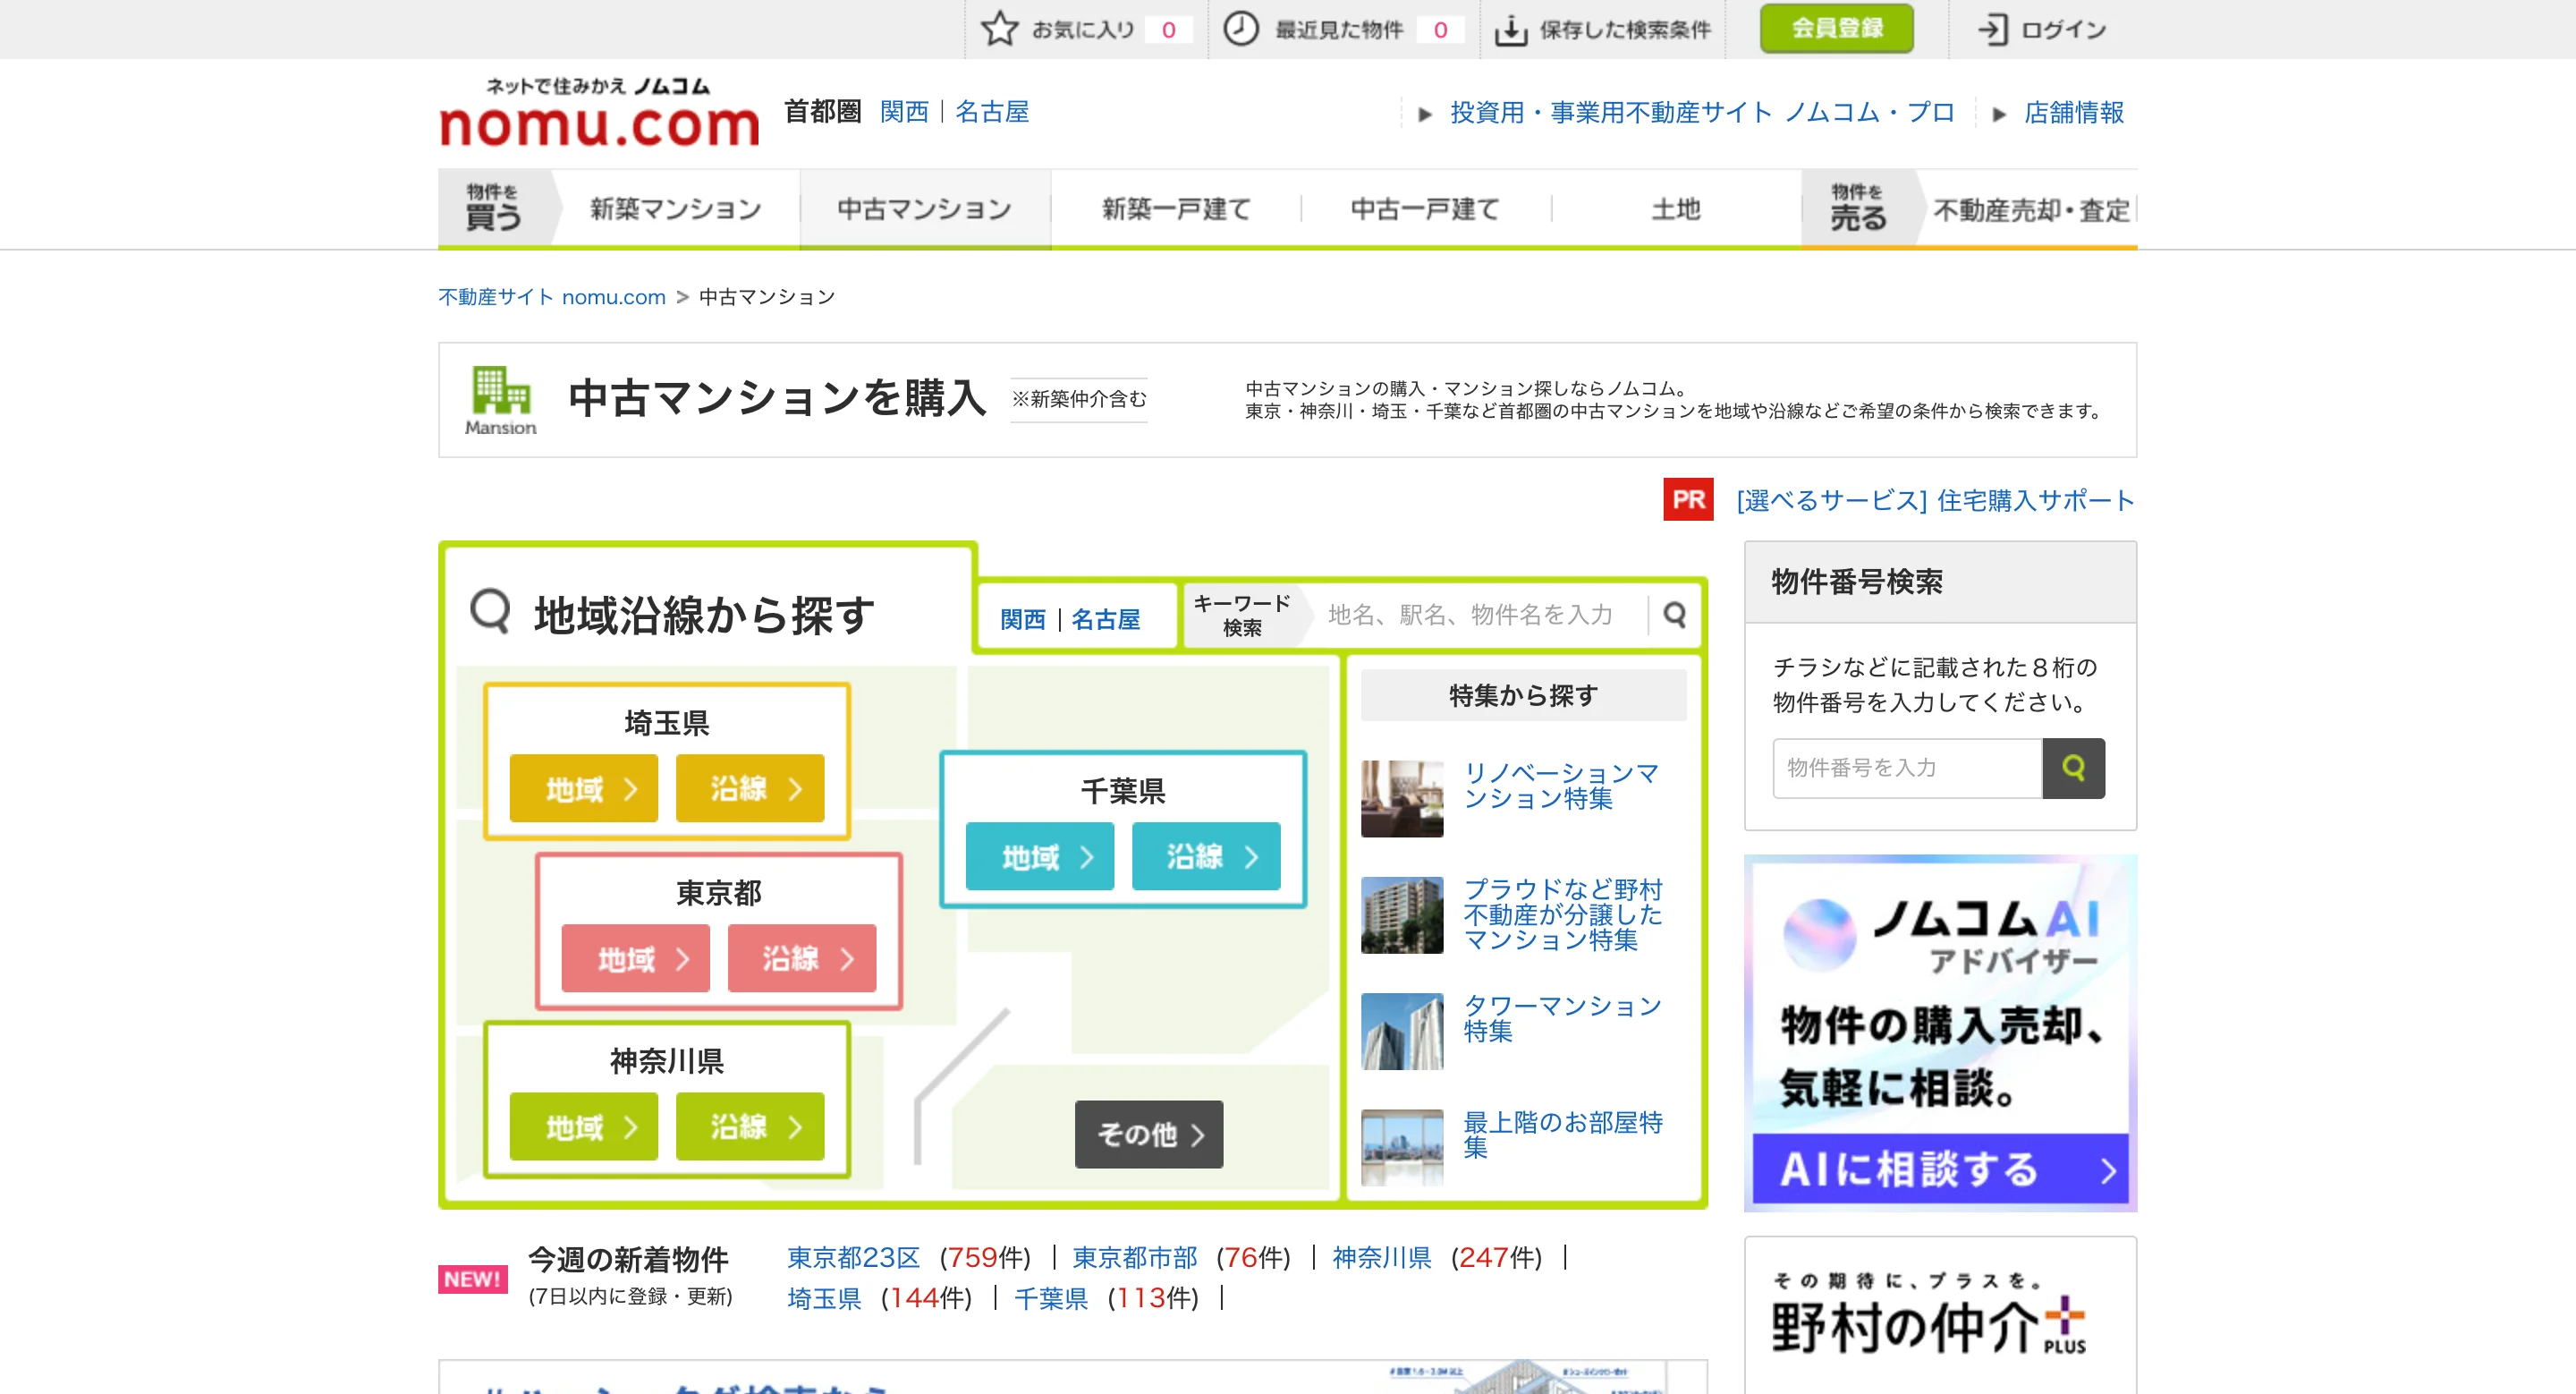The width and height of the screenshot is (2576, 1394).
Task: Choose 東京都 地域 button
Action: [x=636, y=959]
